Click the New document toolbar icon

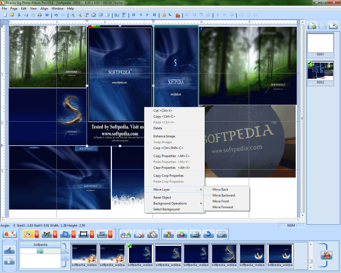5,15
